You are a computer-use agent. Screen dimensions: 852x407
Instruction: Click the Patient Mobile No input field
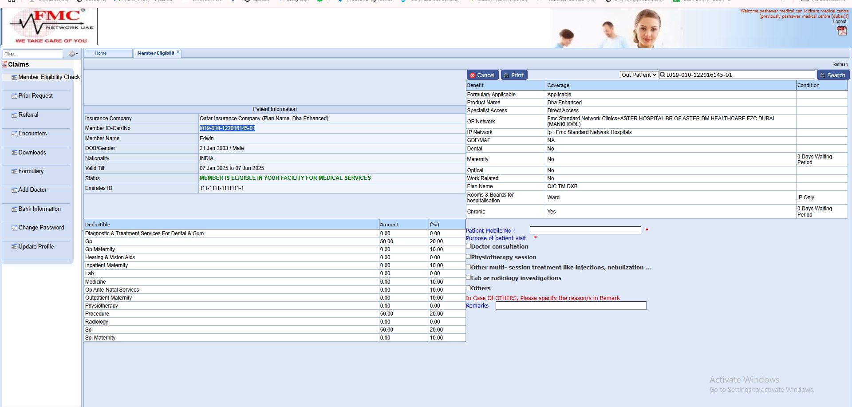coord(585,230)
